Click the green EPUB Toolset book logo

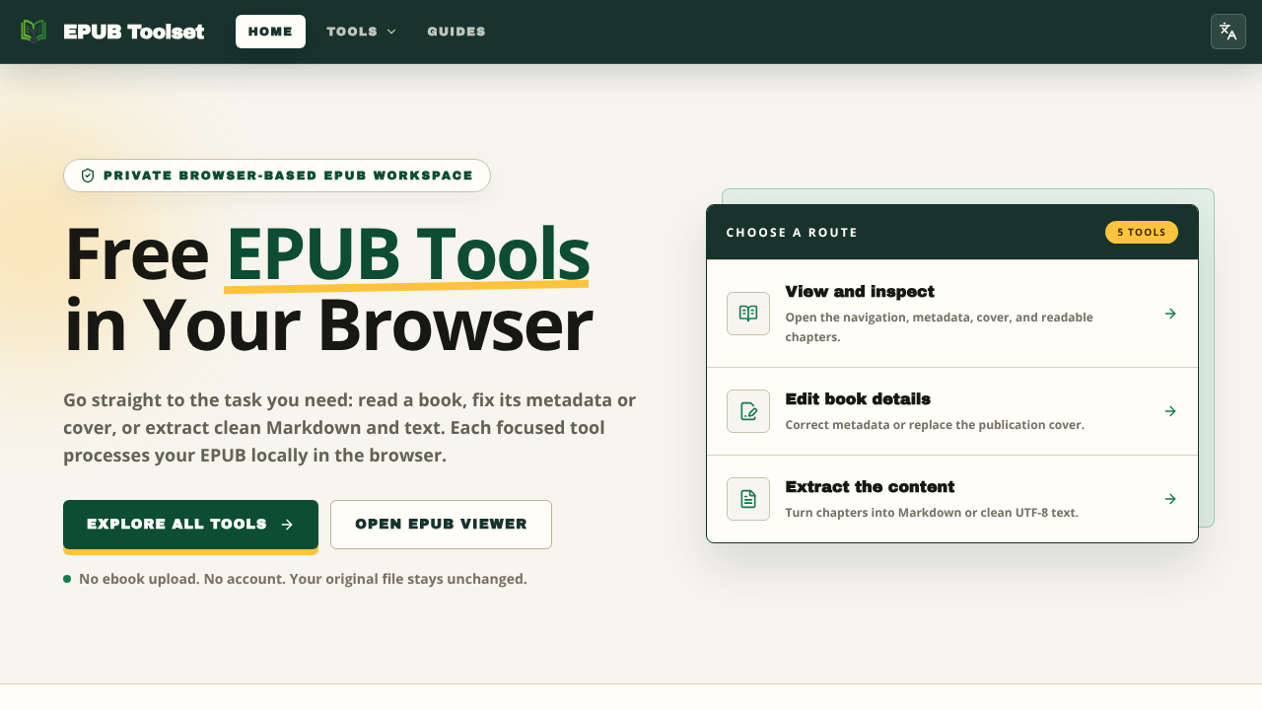34,32
